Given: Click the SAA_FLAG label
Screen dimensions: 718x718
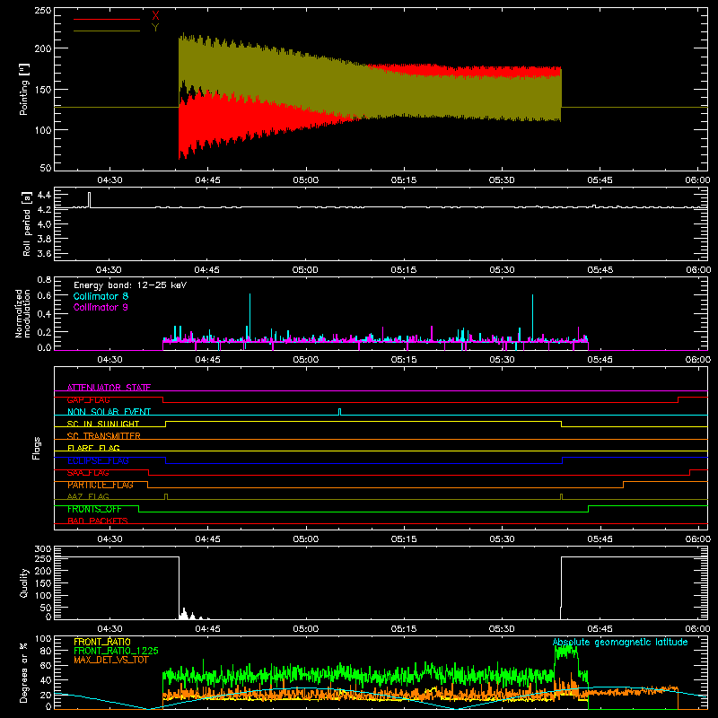Looking at the screenshot, I should tap(88, 473).
